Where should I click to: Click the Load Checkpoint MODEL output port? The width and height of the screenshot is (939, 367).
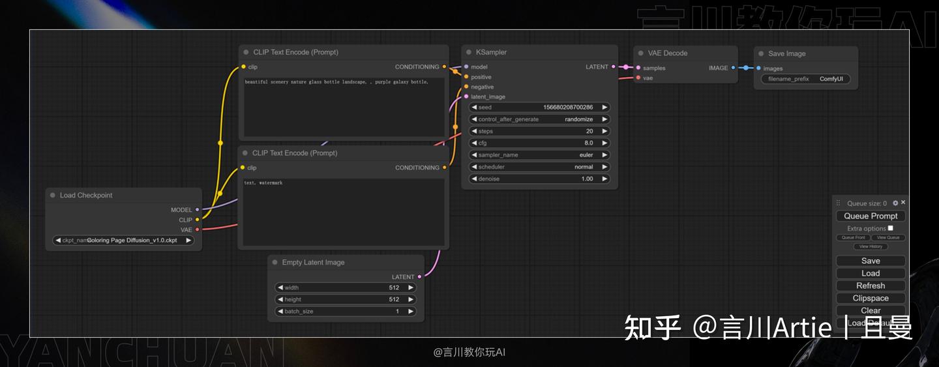point(198,210)
